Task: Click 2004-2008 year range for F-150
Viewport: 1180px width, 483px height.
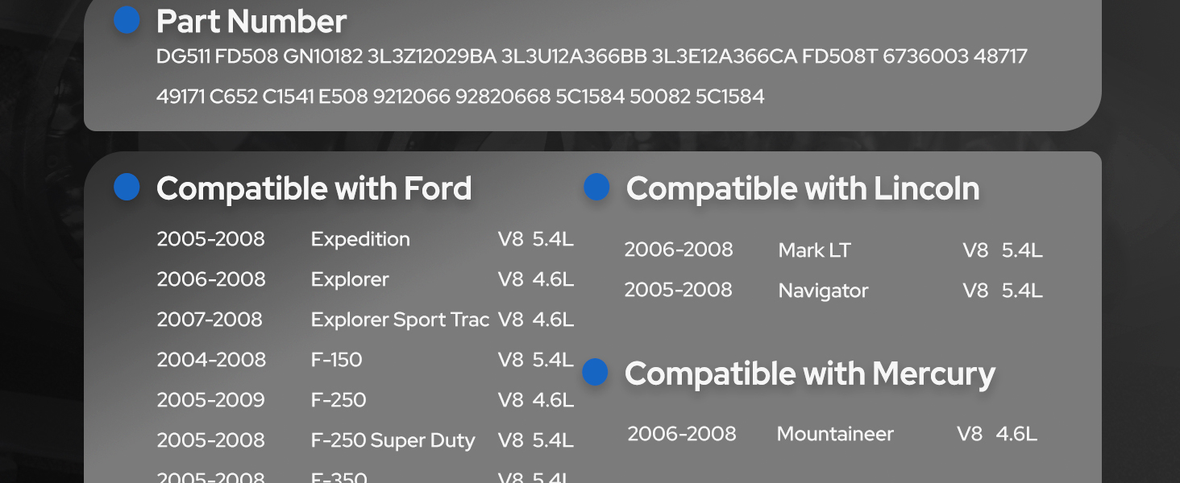Action: 211,360
